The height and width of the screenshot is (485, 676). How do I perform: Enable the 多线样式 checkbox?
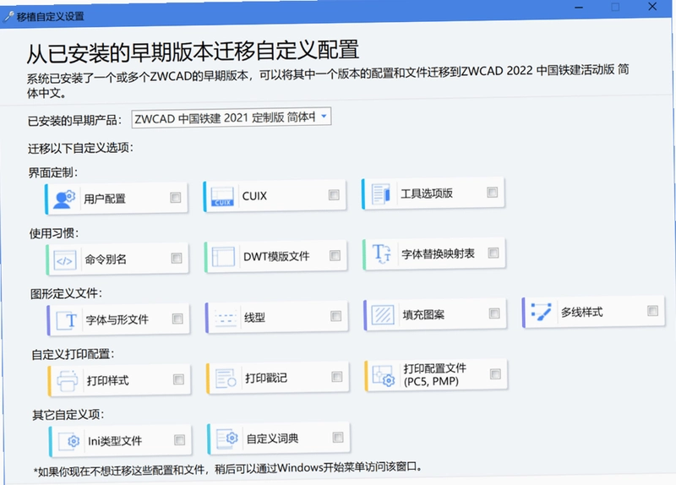(652, 311)
